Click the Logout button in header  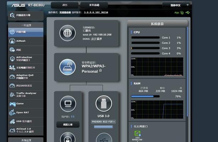pos(65,5)
